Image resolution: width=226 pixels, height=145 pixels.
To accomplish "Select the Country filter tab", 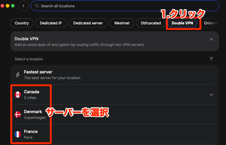I will click(x=22, y=23).
